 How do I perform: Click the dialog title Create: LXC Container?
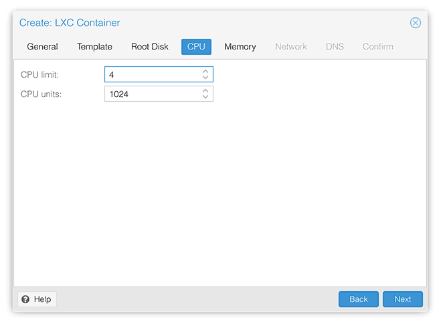click(x=70, y=23)
